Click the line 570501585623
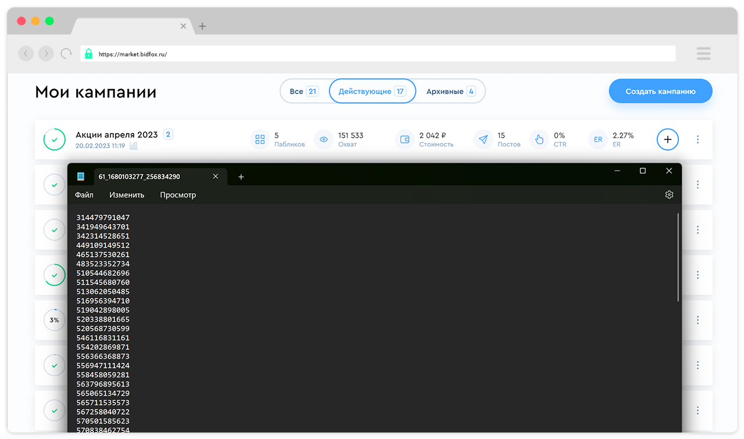 103,421
